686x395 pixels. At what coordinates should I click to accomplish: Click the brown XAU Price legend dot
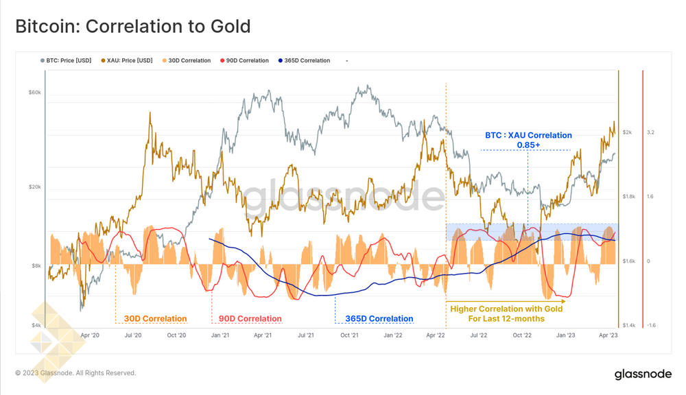(103, 61)
